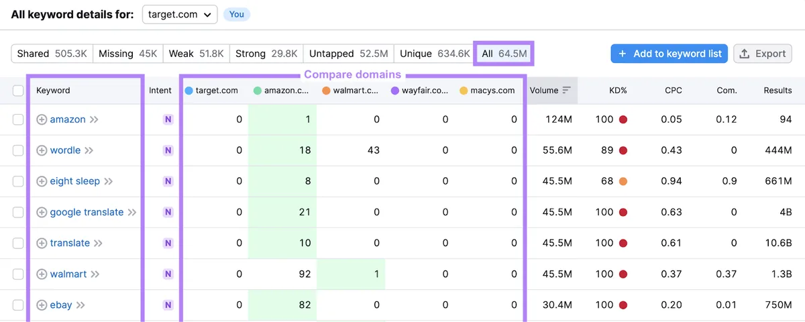Click the orange KD dot for eight sleep
The width and height of the screenshot is (805, 322).
coord(623,181)
